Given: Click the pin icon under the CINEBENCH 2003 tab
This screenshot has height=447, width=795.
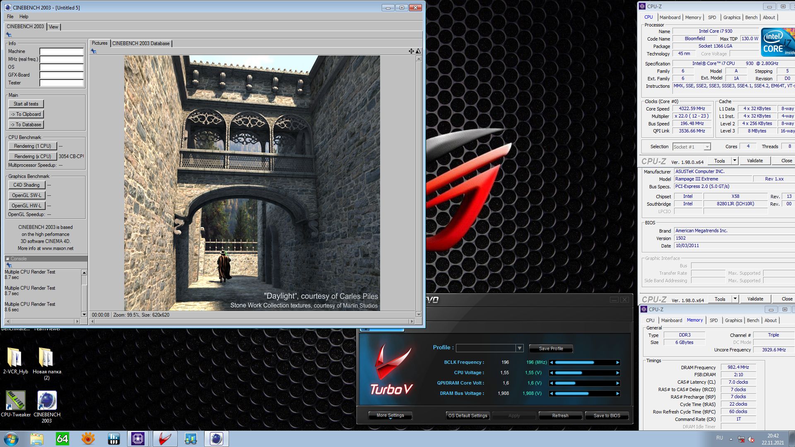Looking at the screenshot, I should click(9, 35).
